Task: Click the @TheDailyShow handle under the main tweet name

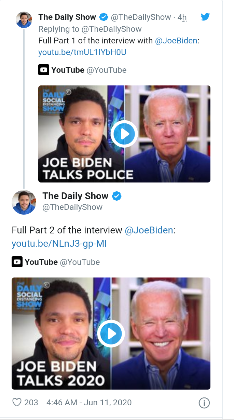Action: click(x=72, y=207)
